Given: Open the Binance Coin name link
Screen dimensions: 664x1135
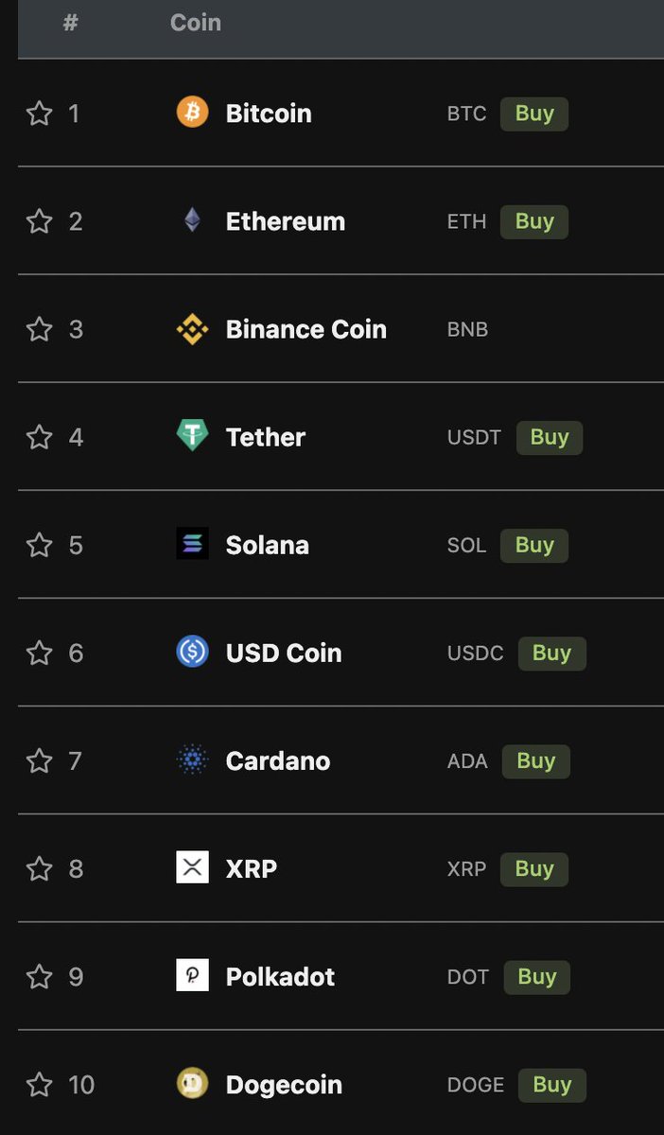Looking at the screenshot, I should (306, 329).
